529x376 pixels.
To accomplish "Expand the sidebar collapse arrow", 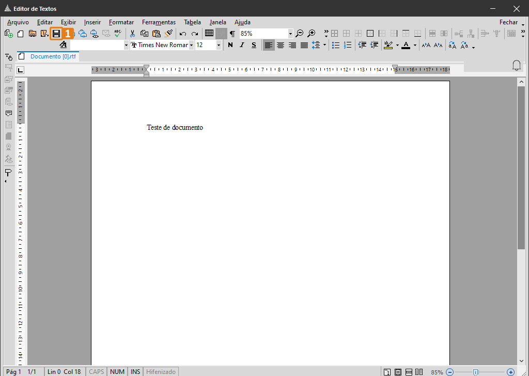I will [x=6, y=182].
